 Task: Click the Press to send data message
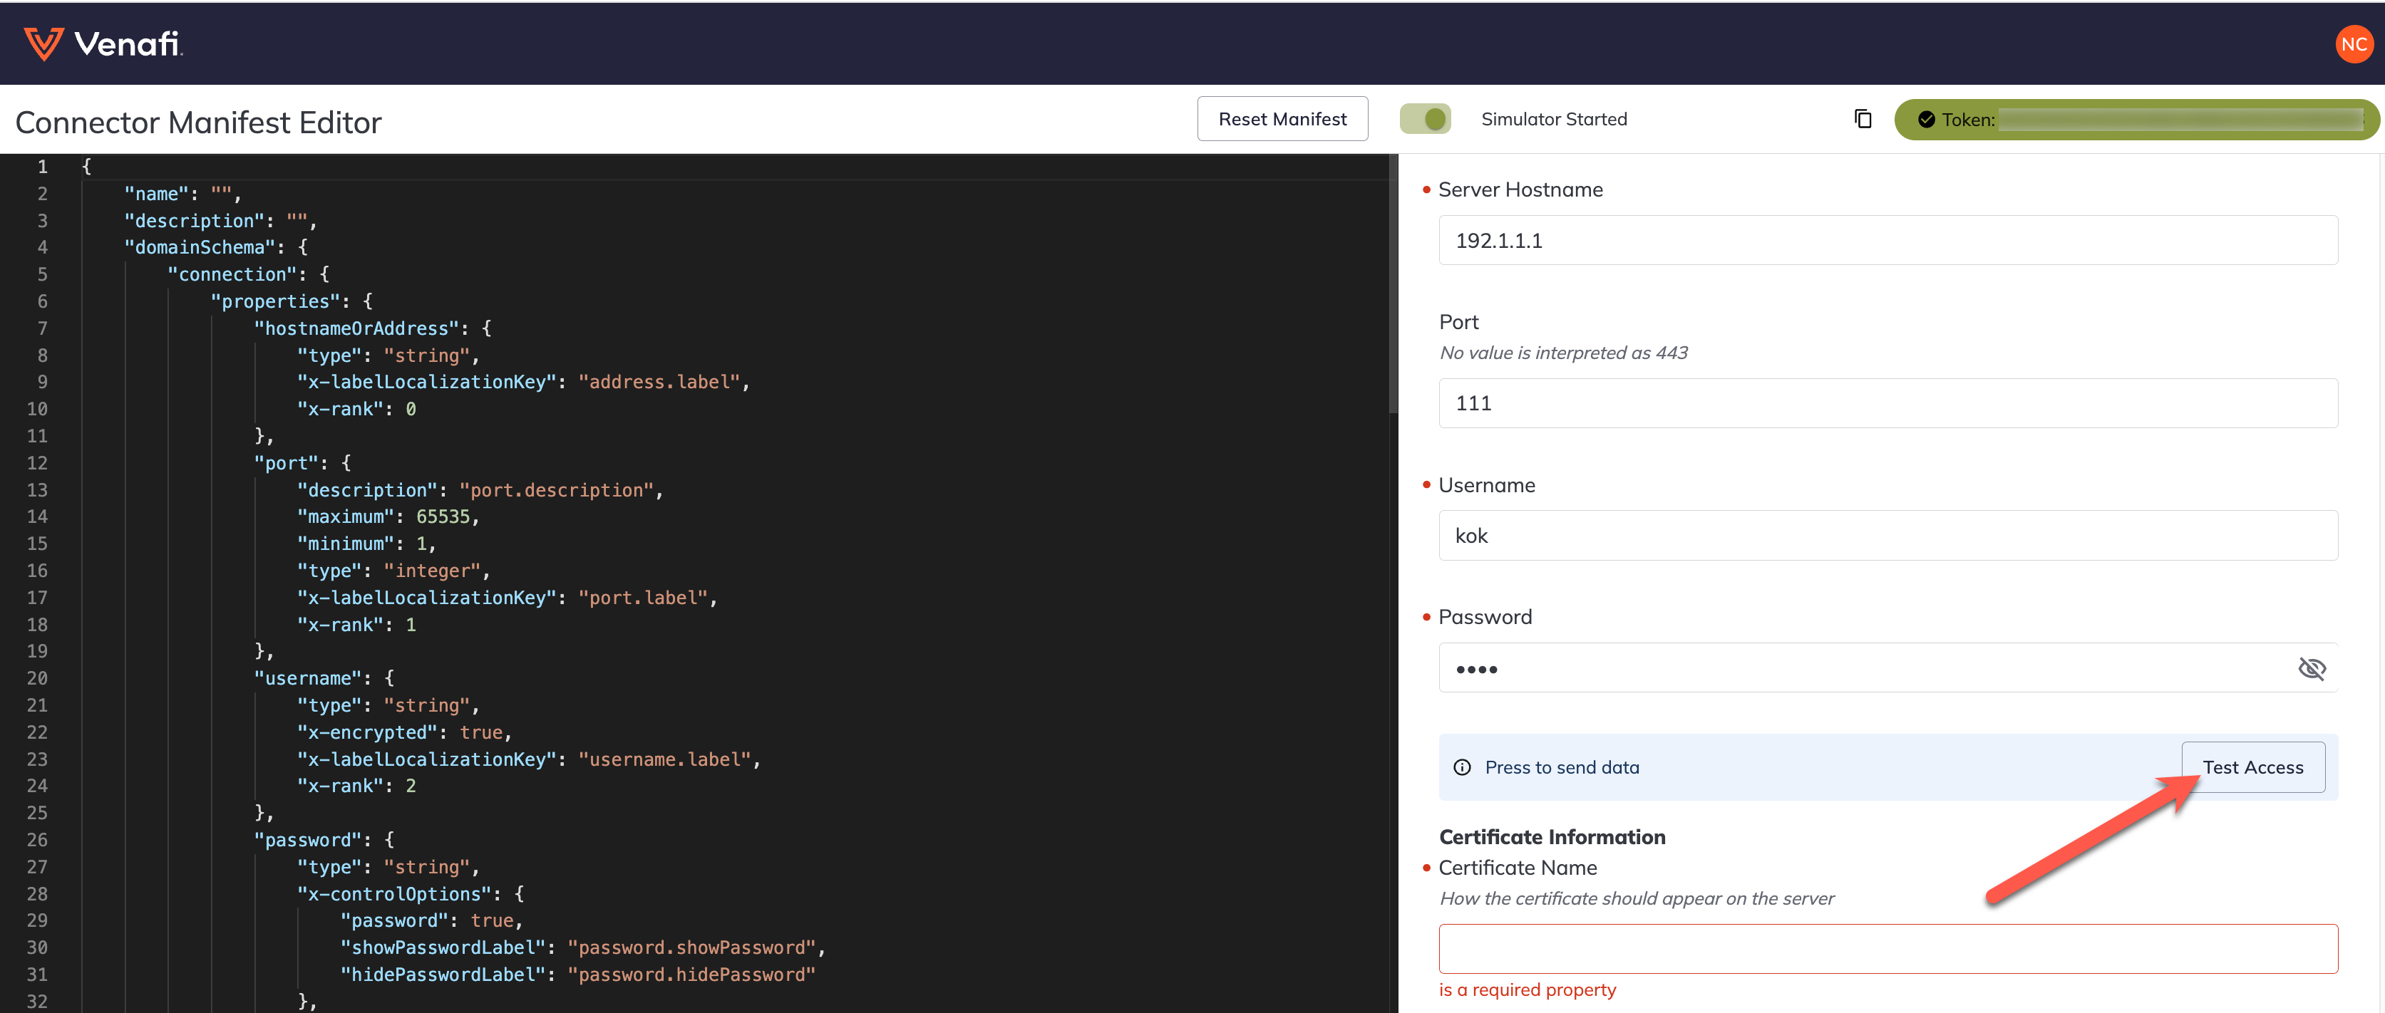pyautogui.click(x=1562, y=767)
